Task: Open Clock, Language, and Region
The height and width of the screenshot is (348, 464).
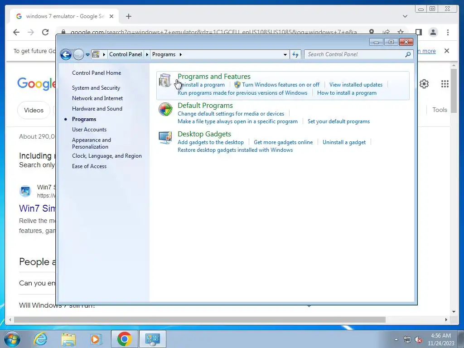Action: pyautogui.click(x=107, y=156)
